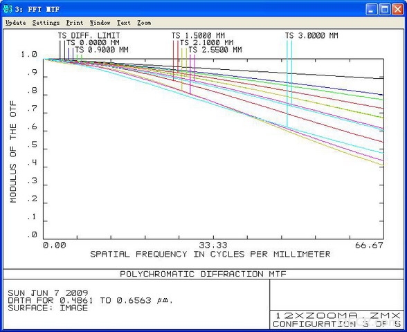
Task: Click the POLYCHROMATIC DIFFRACTION MTF title
Action: [203, 274]
